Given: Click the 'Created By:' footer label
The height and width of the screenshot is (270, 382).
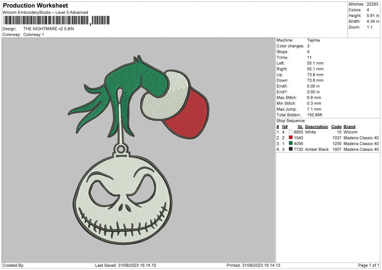Looking at the screenshot, I should point(13,265).
